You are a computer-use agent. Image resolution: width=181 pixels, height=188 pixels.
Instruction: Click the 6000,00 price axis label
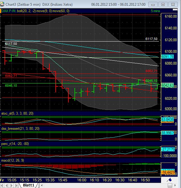[x=171, y=109]
